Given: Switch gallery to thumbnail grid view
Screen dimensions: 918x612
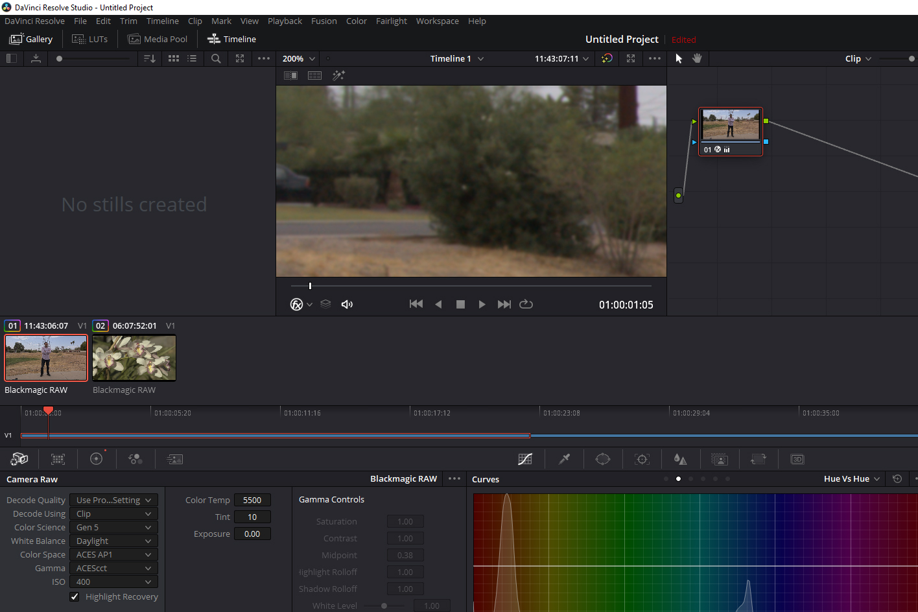Looking at the screenshot, I should coord(174,58).
